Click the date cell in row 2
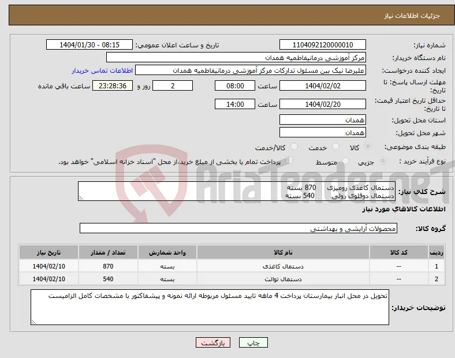Screen dimensions: 455x358 [x=49, y=279]
